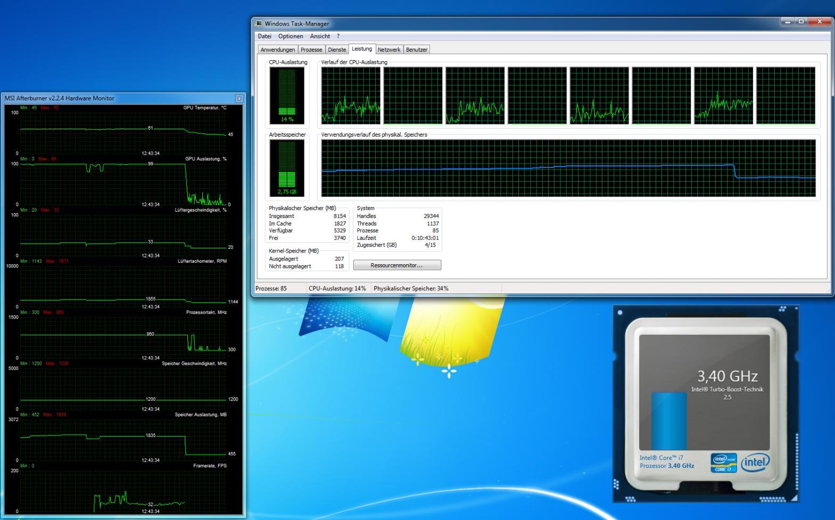Viewport: 835px width, 520px height.
Task: Open the Optionen menu
Action: pos(291,36)
